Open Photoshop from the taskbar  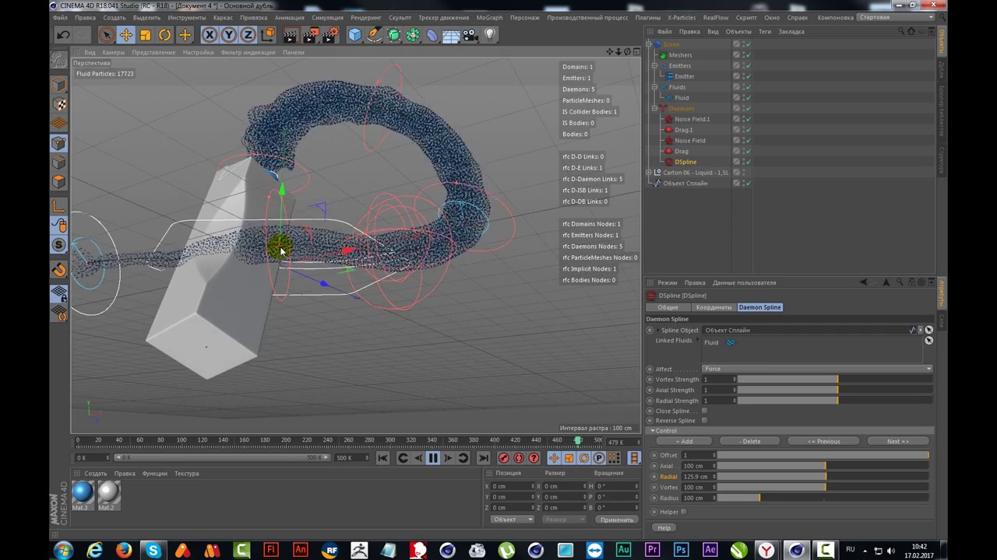click(681, 551)
